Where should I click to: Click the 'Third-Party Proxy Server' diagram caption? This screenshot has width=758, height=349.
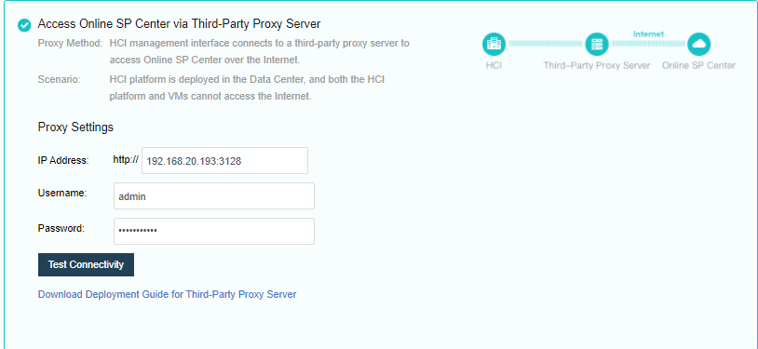click(x=597, y=65)
